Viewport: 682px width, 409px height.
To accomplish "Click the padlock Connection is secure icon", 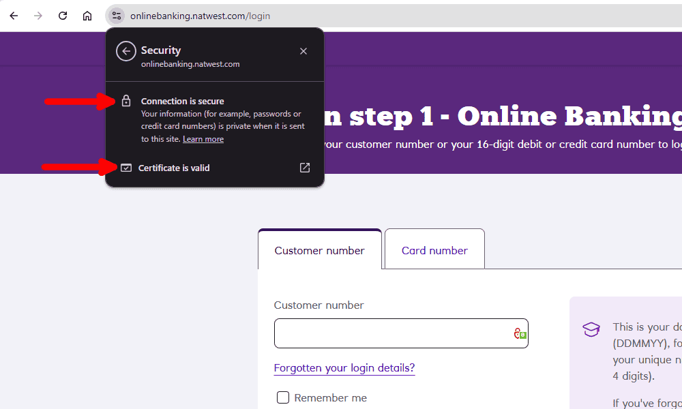I will [x=126, y=101].
